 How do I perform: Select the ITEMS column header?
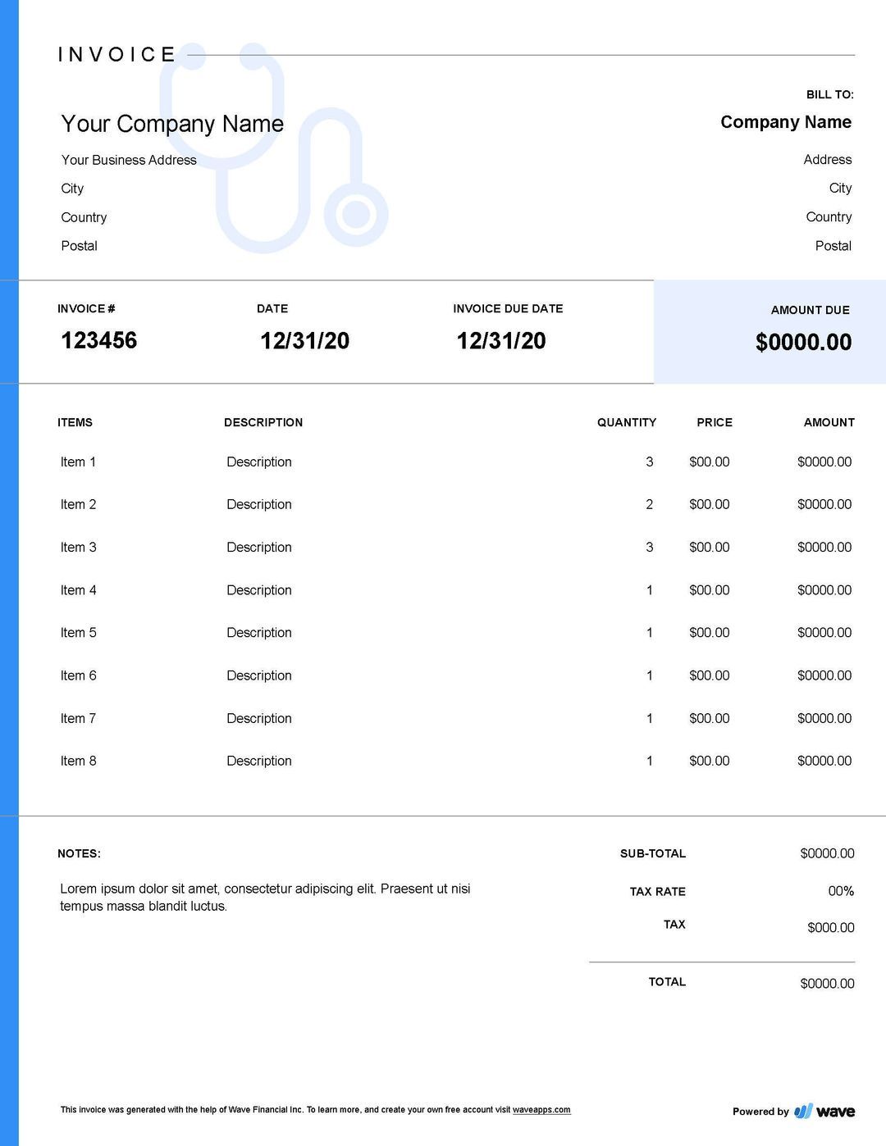pos(75,423)
